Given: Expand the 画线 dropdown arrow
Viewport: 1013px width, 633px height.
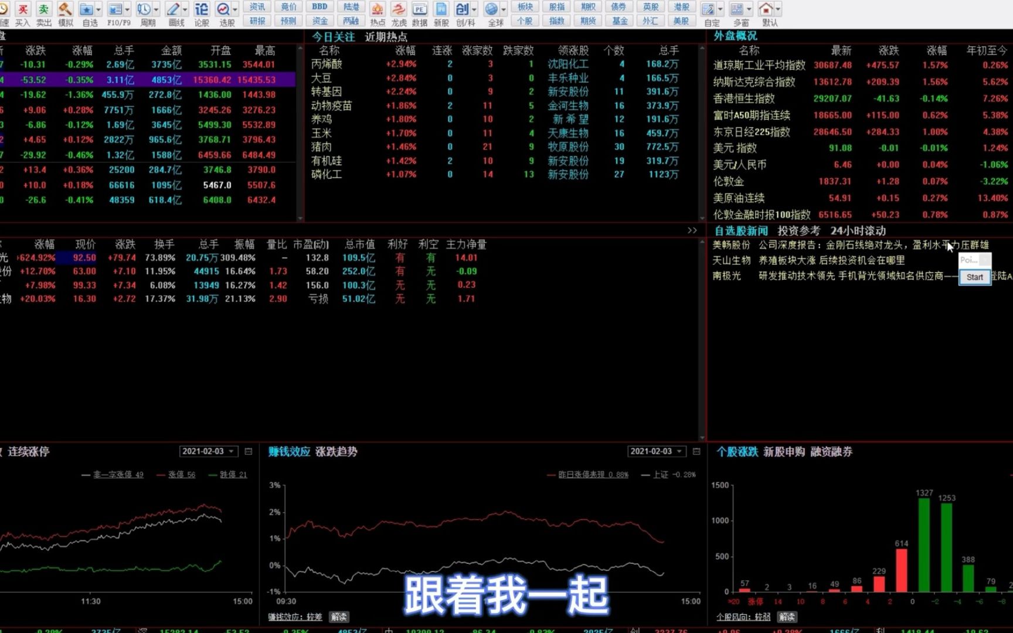Looking at the screenshot, I should [185, 9].
